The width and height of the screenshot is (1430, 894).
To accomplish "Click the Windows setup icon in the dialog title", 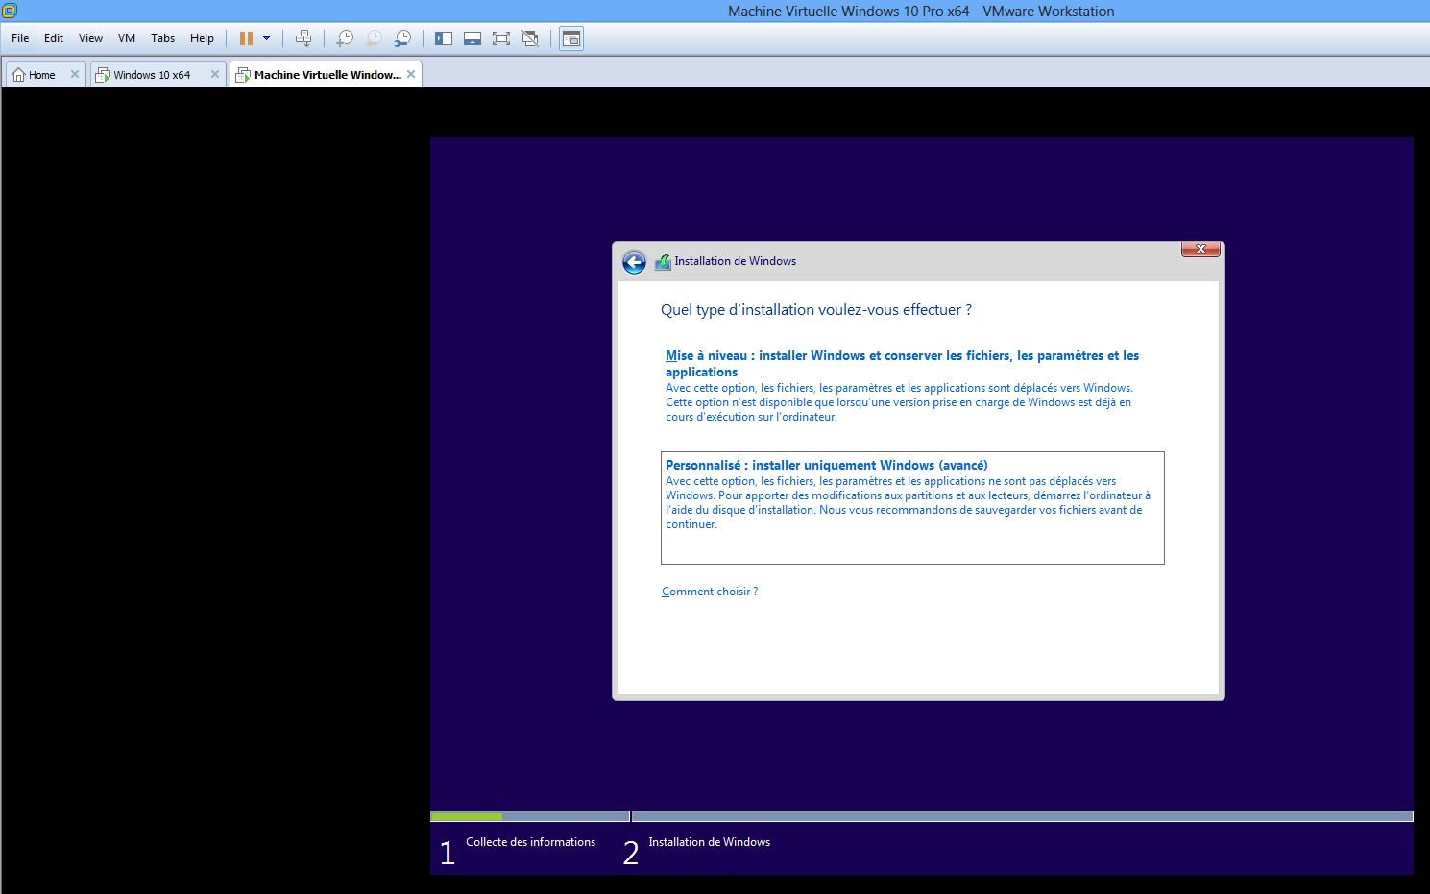I will point(663,261).
